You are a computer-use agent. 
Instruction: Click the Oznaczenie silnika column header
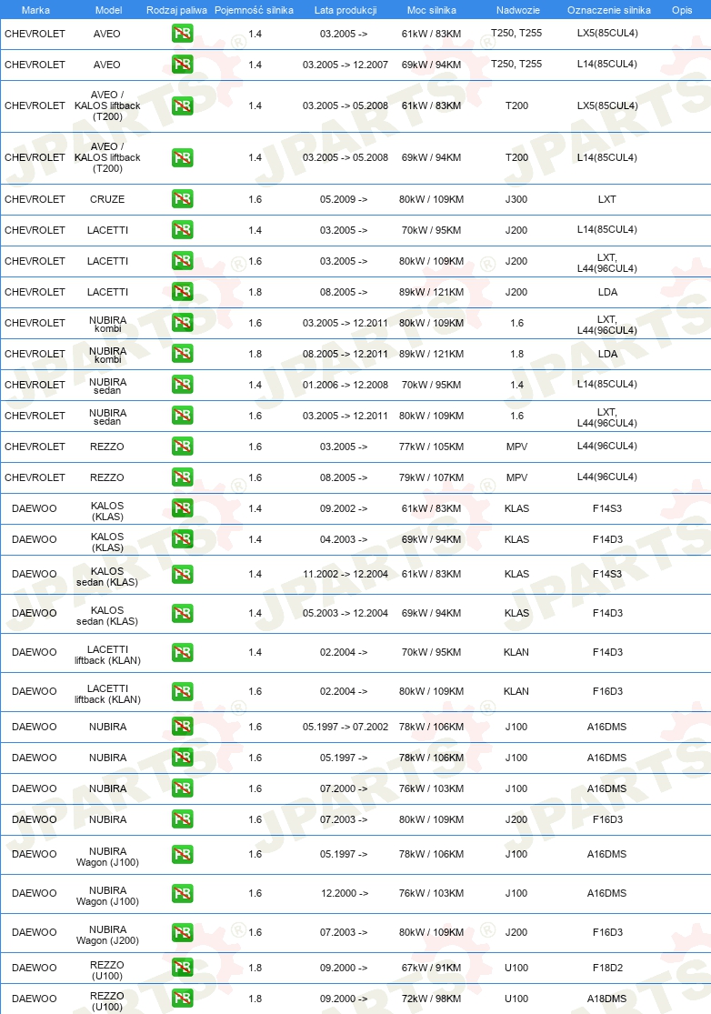tap(609, 10)
